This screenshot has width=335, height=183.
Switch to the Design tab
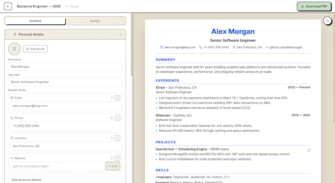95,21
